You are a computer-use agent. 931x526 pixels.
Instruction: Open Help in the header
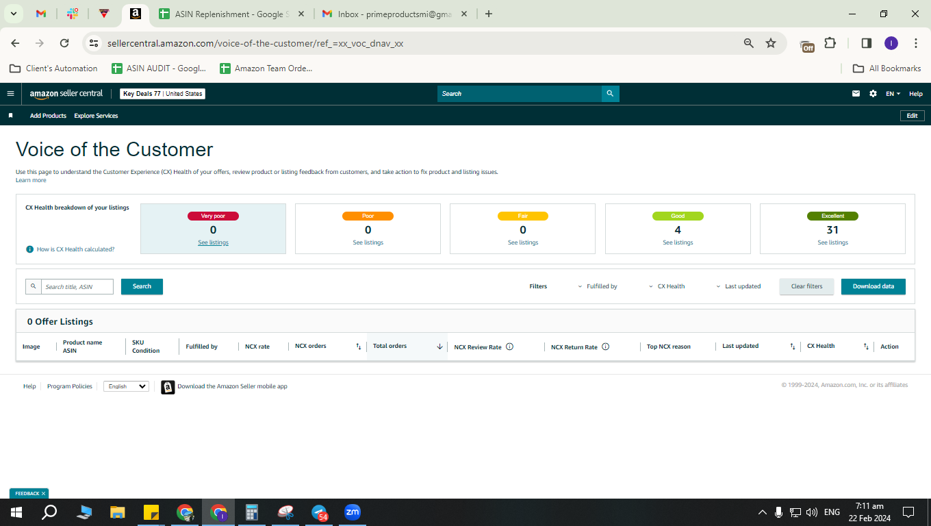coord(916,94)
